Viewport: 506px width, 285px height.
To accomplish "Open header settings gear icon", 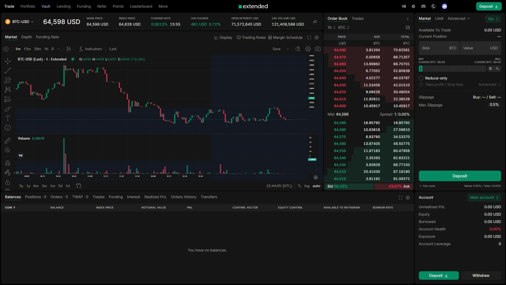I will point(413,6).
